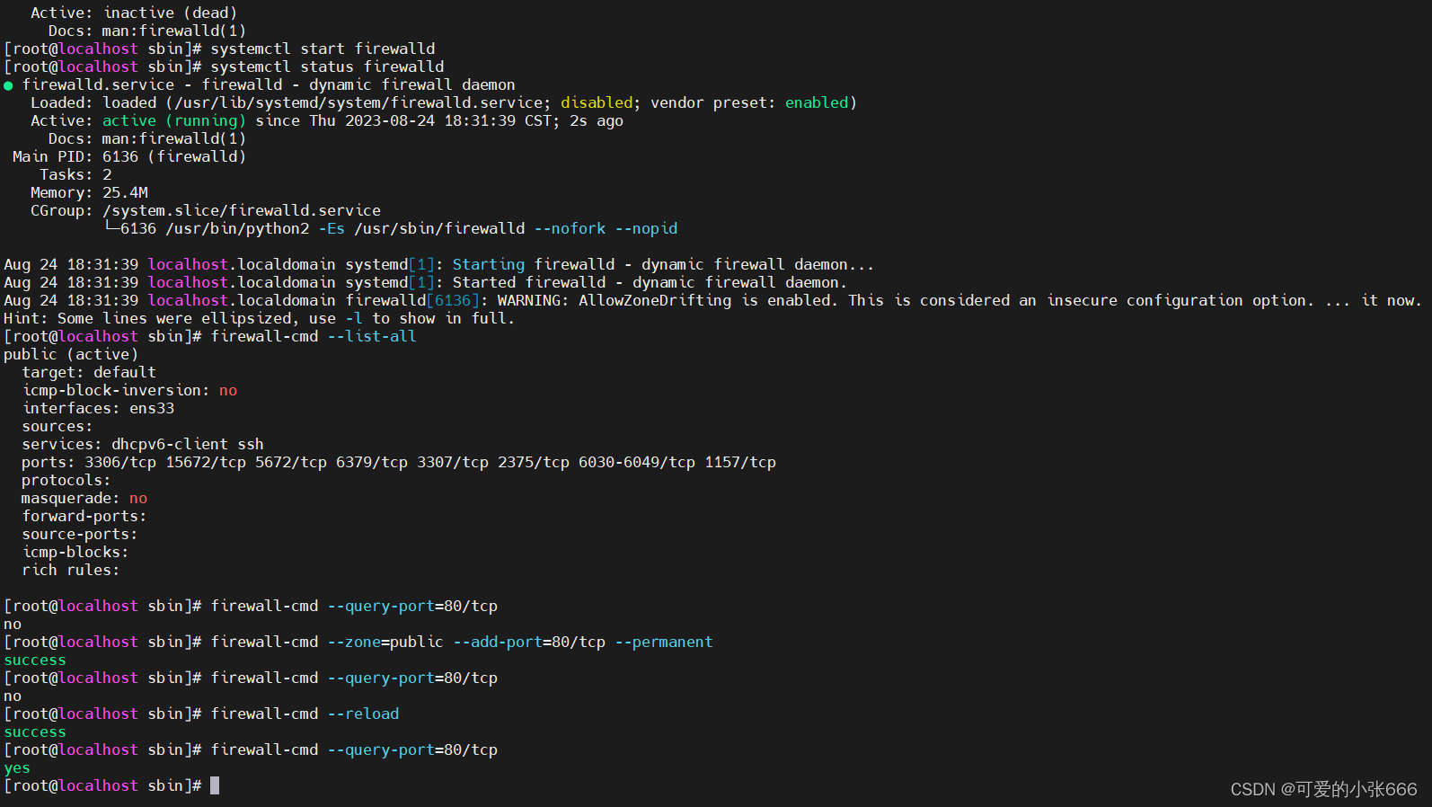Click the 'masquerade: no' line
Screen dimensions: 1432x807
[x=84, y=498]
